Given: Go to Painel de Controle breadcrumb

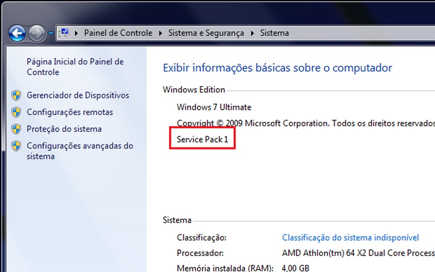Looking at the screenshot, I should pos(118,33).
